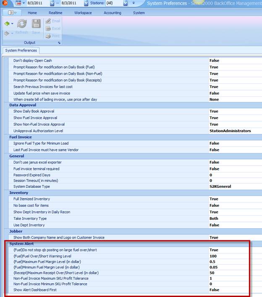Screen dimensions: 262x297
Task: Toggle Use Dept Inventory False value
Action: (214, 225)
